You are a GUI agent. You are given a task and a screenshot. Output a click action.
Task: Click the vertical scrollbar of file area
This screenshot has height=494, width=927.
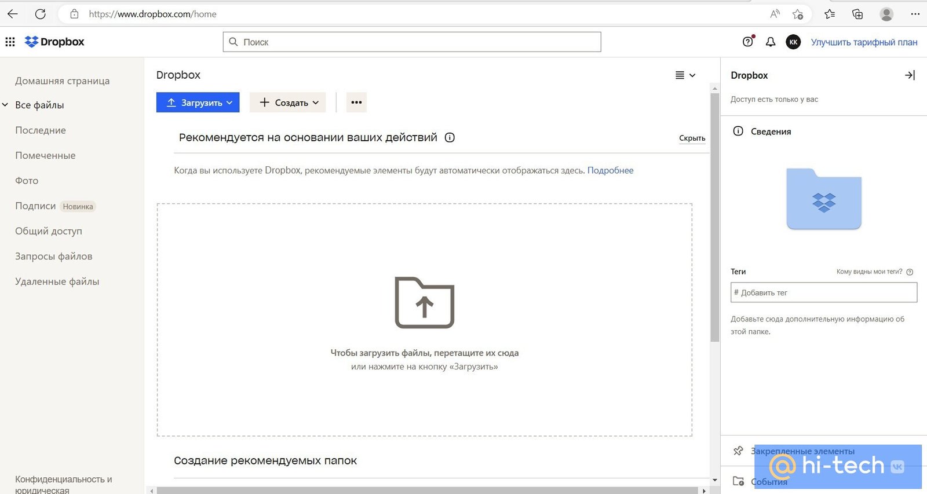coord(714,218)
